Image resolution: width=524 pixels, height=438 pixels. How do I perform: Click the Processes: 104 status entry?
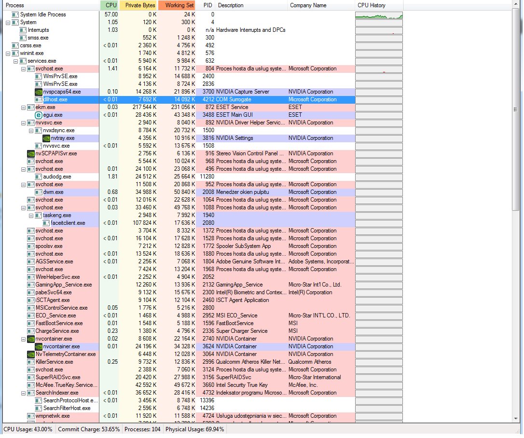(x=142, y=429)
